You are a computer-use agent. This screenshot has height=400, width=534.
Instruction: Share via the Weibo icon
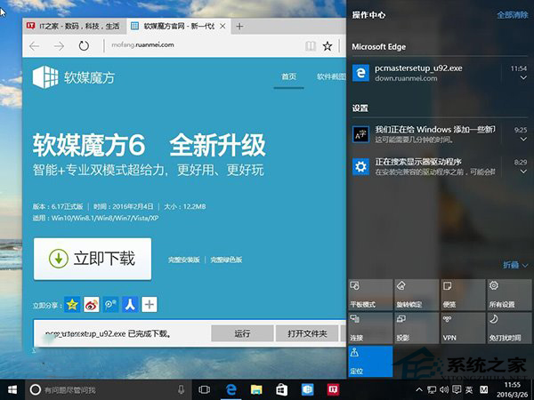point(92,305)
